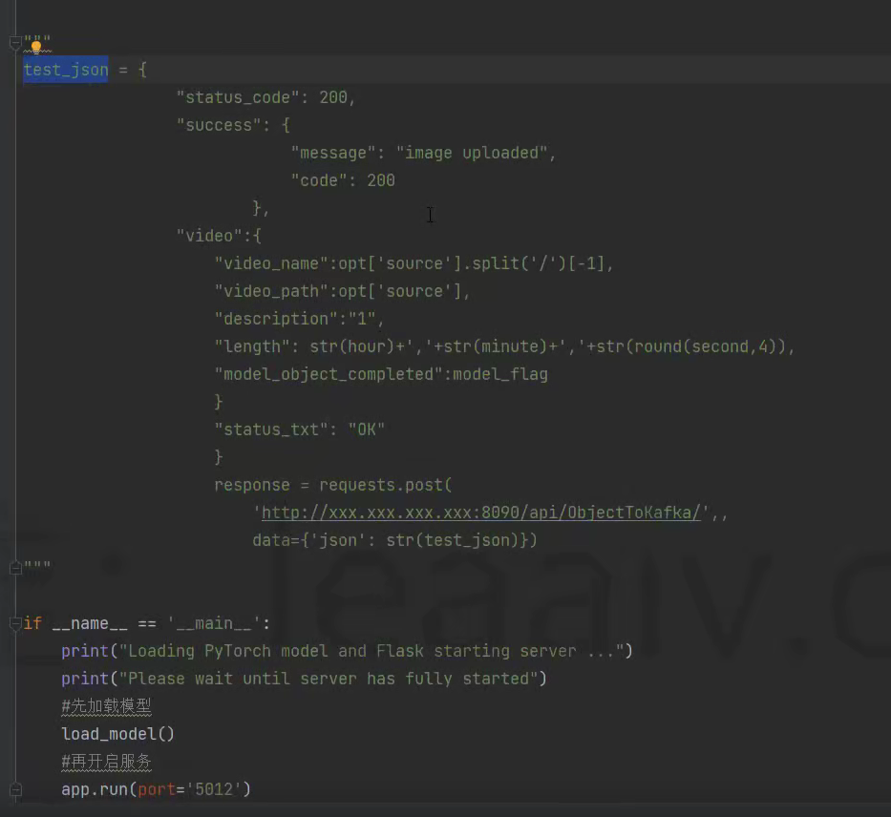
Task: Click the Chinese comment 先加载模型
Action: pos(106,706)
